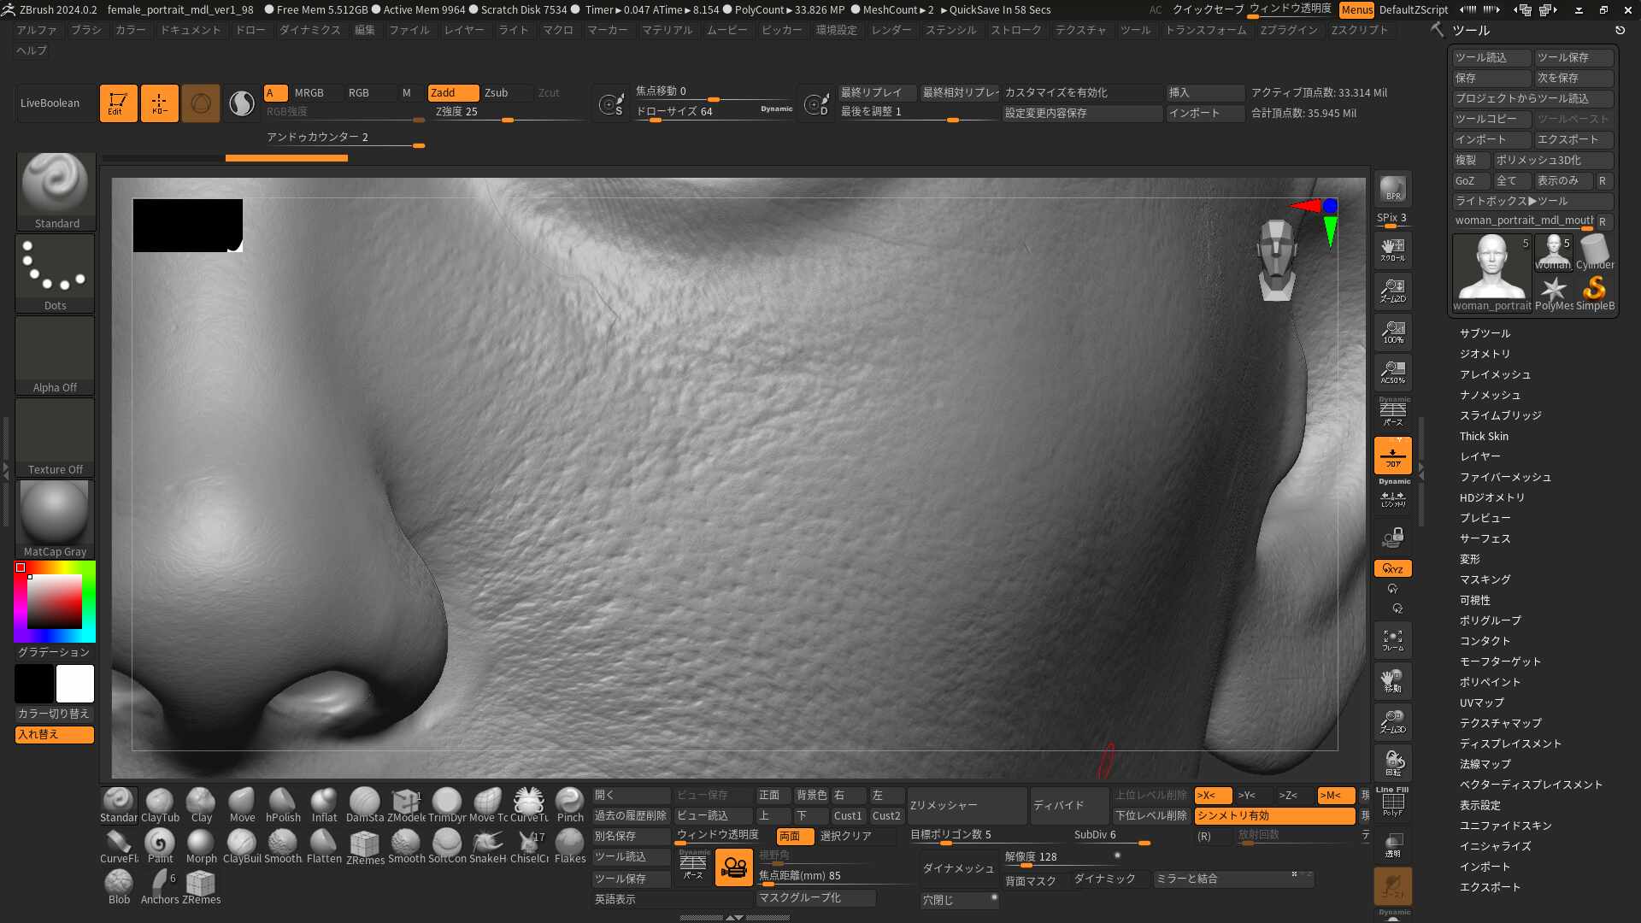Click the camera icon in bottom shelf
The width and height of the screenshot is (1641, 923).
pos(733,867)
